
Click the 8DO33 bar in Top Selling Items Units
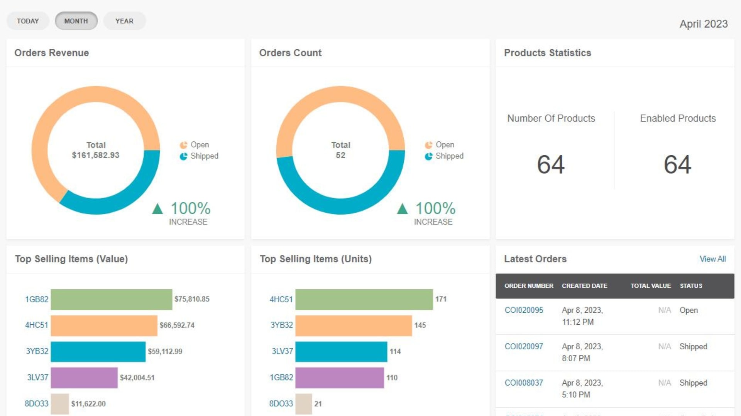point(303,404)
